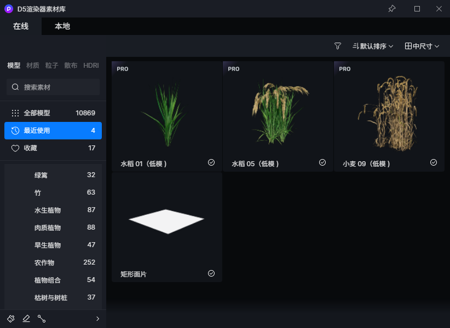
Task: Click the 最近使用 clock icon
Action: (15, 131)
